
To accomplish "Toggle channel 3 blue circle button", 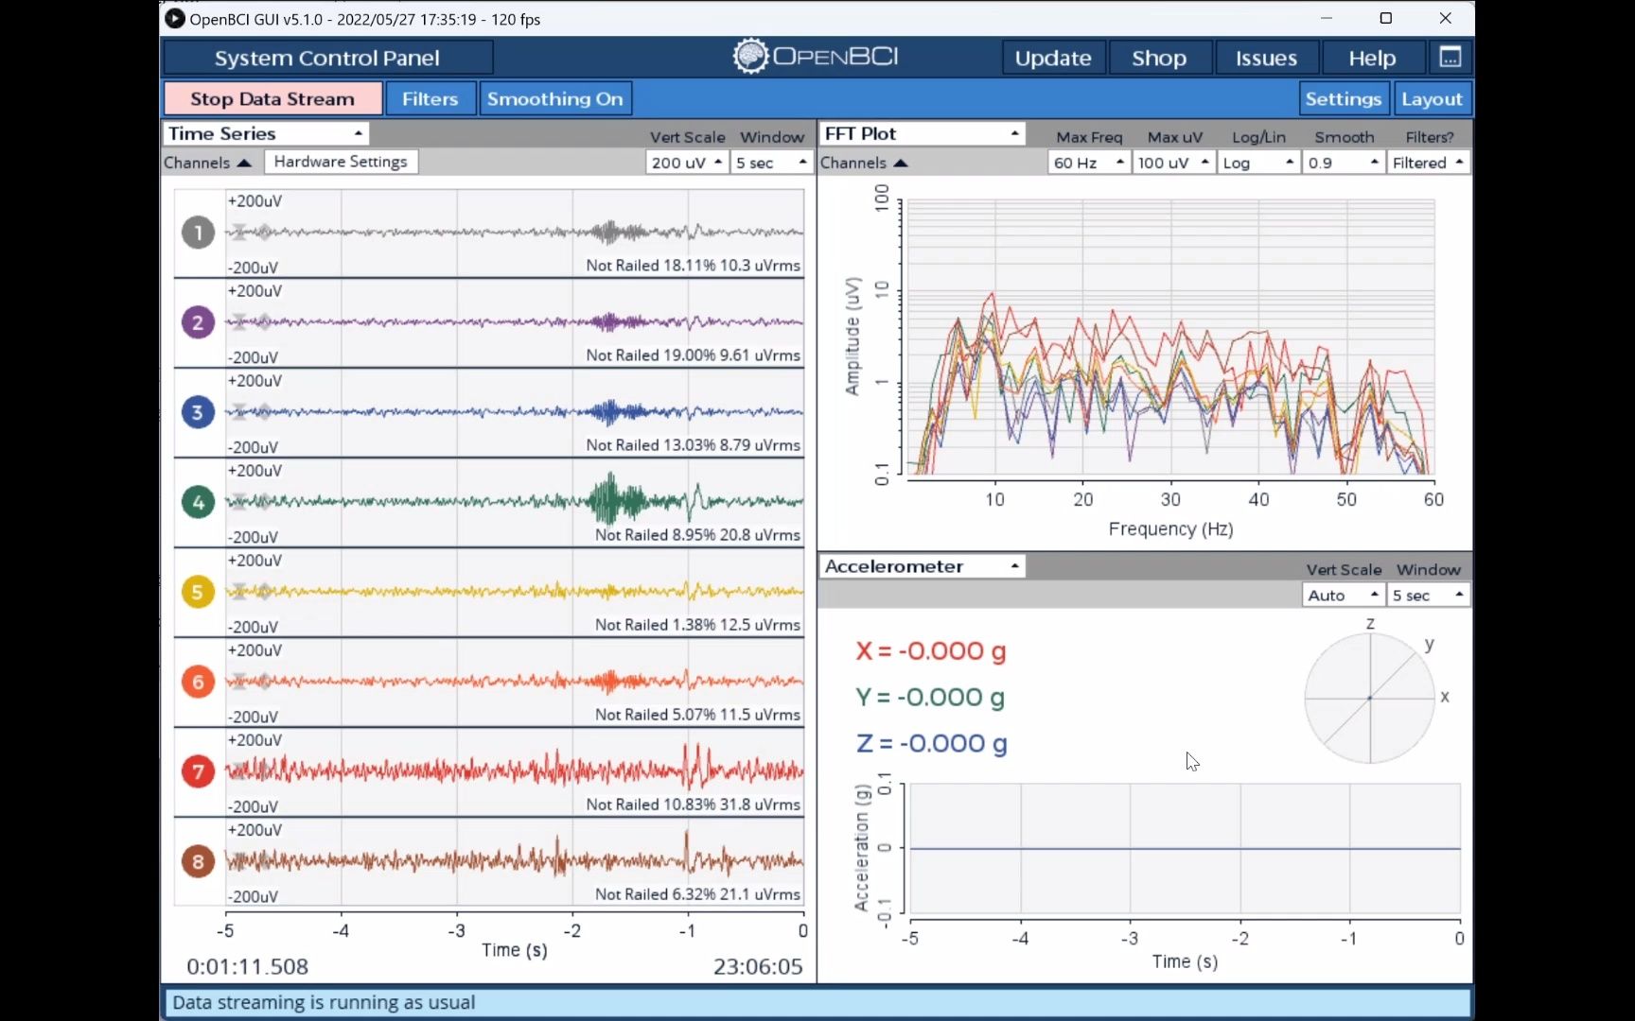I will point(198,412).
